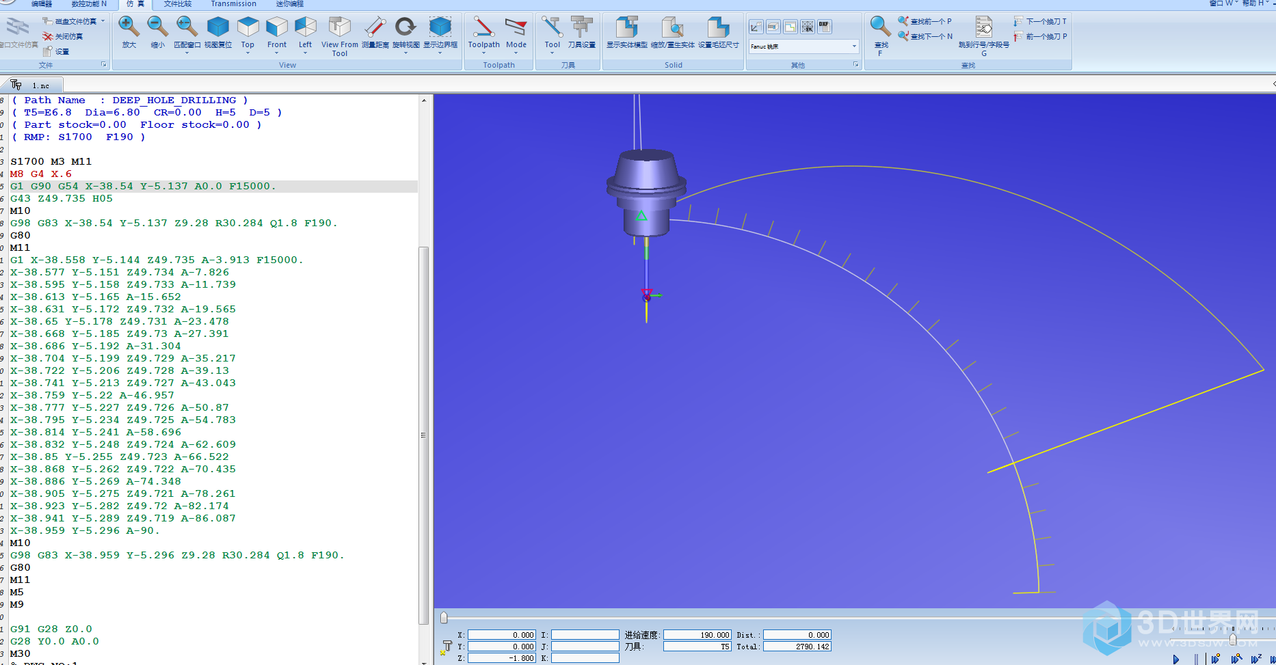The width and height of the screenshot is (1276, 665).
Task: Click 缩放/重生实体 zoom regenerate solid
Action: pyautogui.click(x=672, y=27)
